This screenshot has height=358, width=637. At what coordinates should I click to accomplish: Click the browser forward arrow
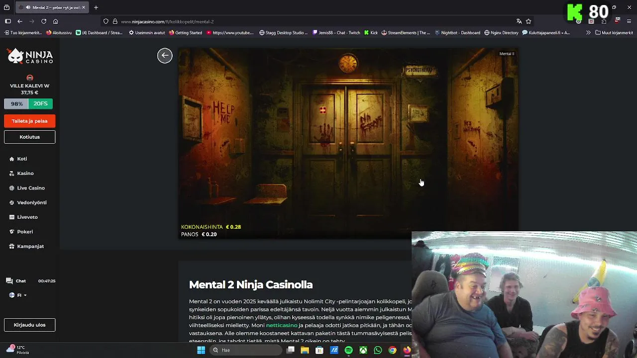coord(32,21)
